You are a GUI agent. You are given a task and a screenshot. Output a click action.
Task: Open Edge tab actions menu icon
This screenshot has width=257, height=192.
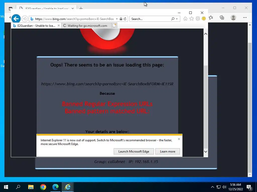11,8
